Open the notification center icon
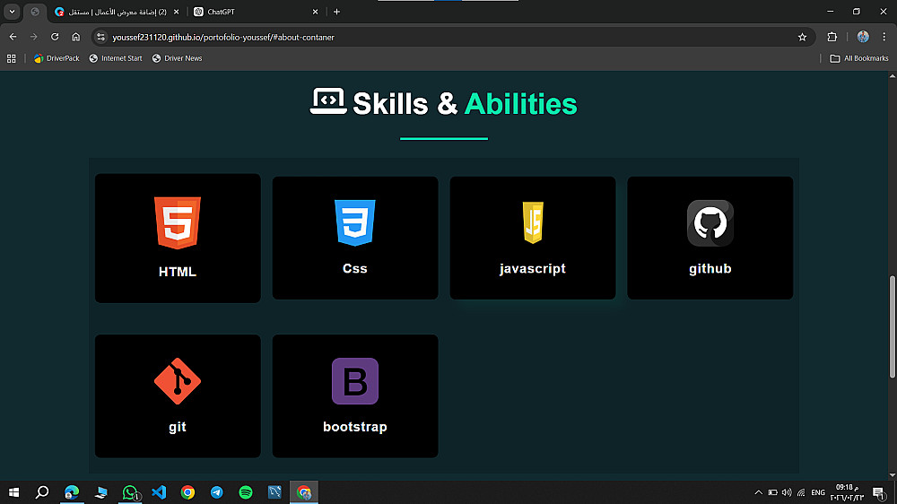This screenshot has height=504, width=897. click(x=879, y=492)
